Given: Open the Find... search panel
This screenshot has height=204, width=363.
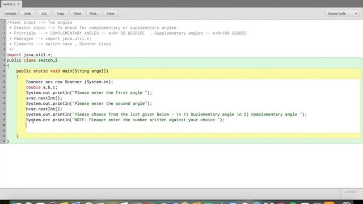Looking at the screenshot, I should click(94, 14).
